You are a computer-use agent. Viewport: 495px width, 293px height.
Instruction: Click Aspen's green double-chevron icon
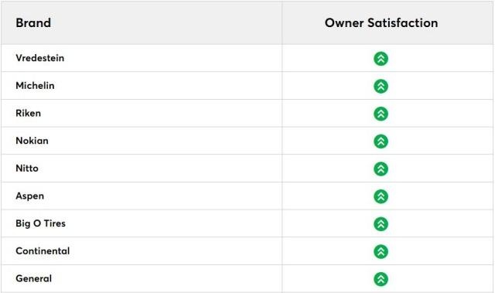pyautogui.click(x=381, y=196)
